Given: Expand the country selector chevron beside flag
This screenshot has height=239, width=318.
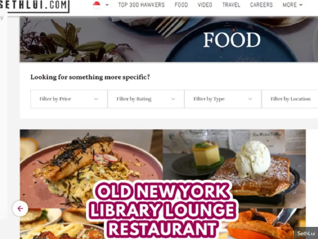Looking at the screenshot, I should [107, 5].
